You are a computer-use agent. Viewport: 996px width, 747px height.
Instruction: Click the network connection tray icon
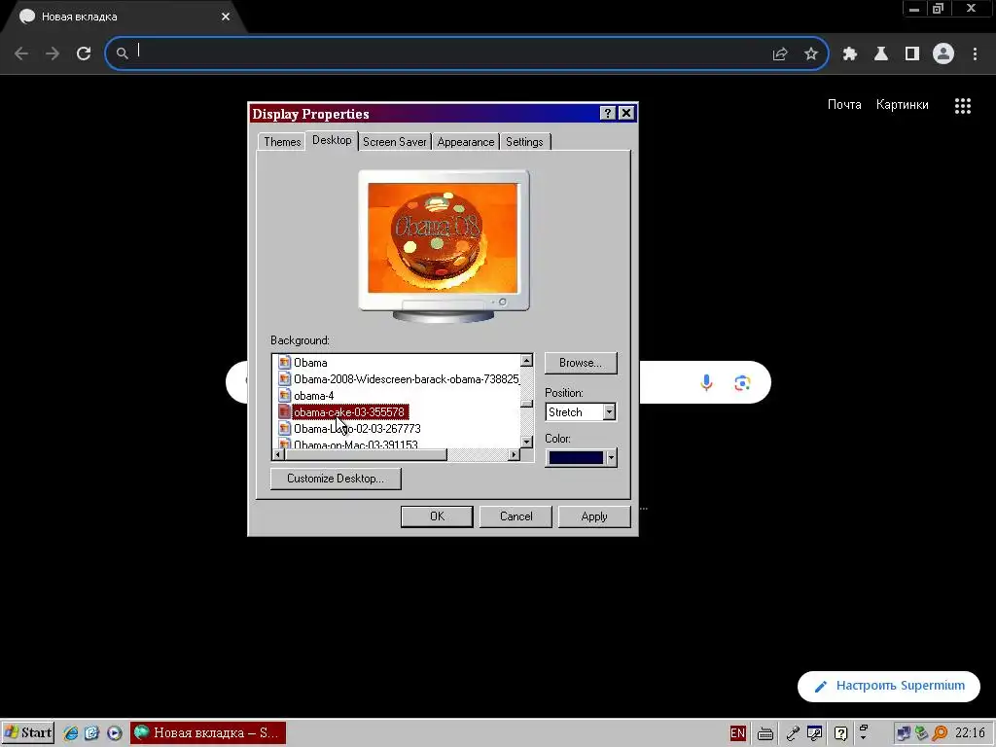coord(903,733)
